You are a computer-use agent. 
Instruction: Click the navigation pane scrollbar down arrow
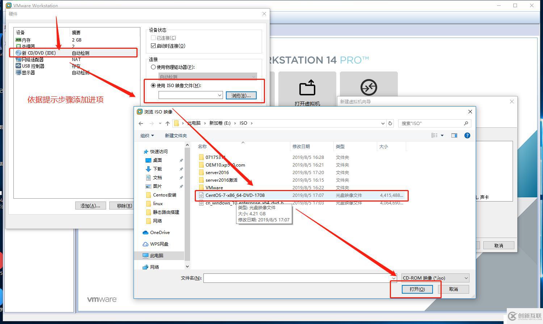[187, 267]
